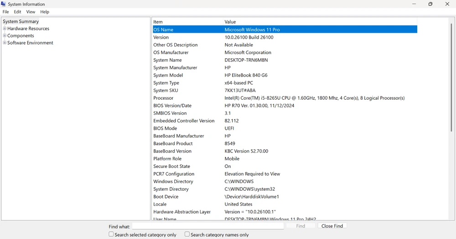
Task: Enable Search selected category only checkbox
Action: point(111,234)
